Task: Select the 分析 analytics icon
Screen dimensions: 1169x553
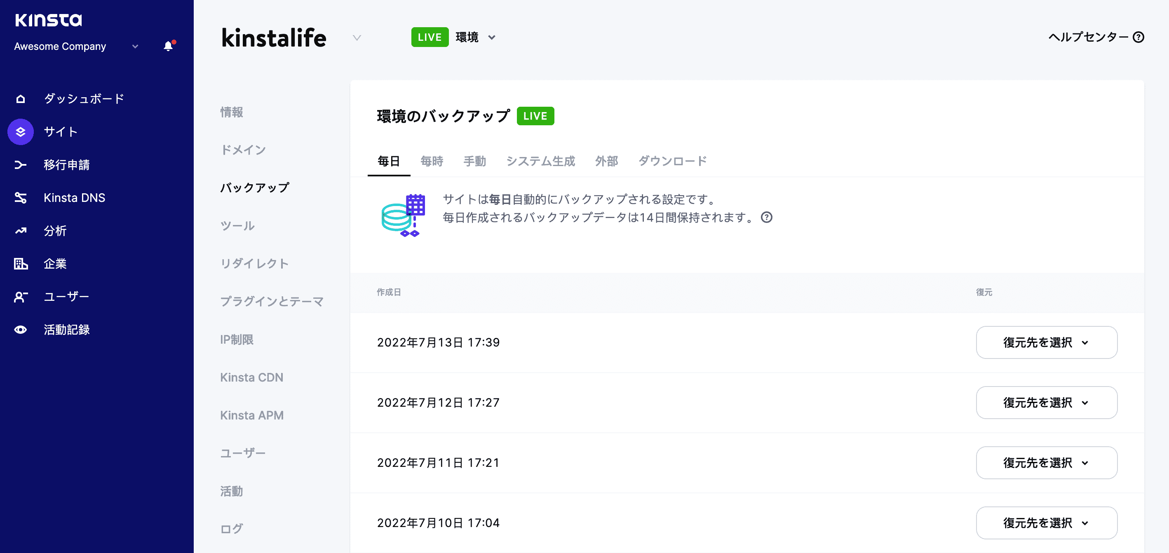Action: tap(20, 231)
